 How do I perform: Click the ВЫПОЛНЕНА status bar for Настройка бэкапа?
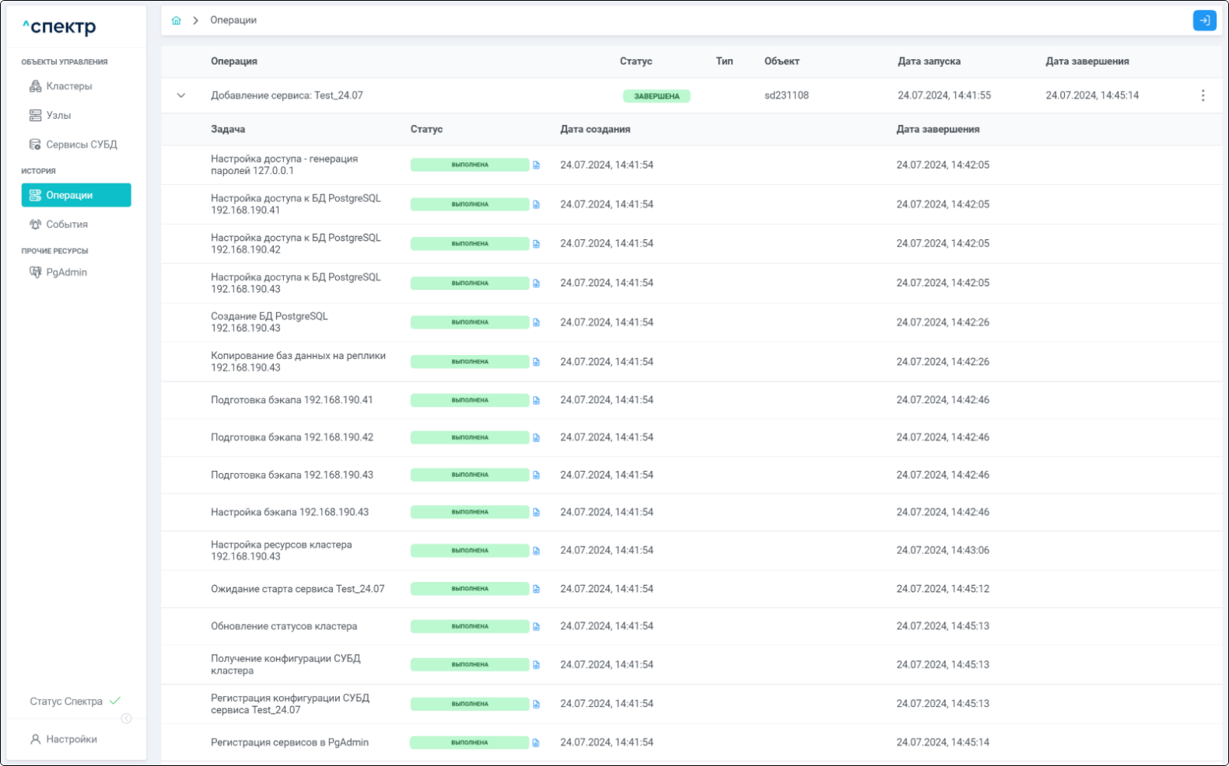(x=470, y=513)
